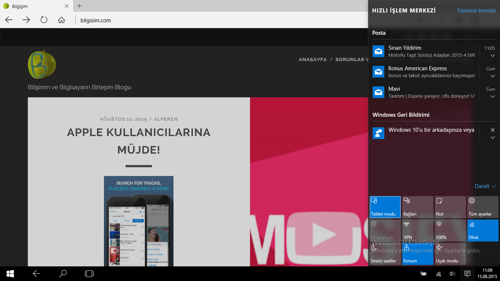Open the ALPEREN author link
The width and height of the screenshot is (500, 281).
click(165, 119)
